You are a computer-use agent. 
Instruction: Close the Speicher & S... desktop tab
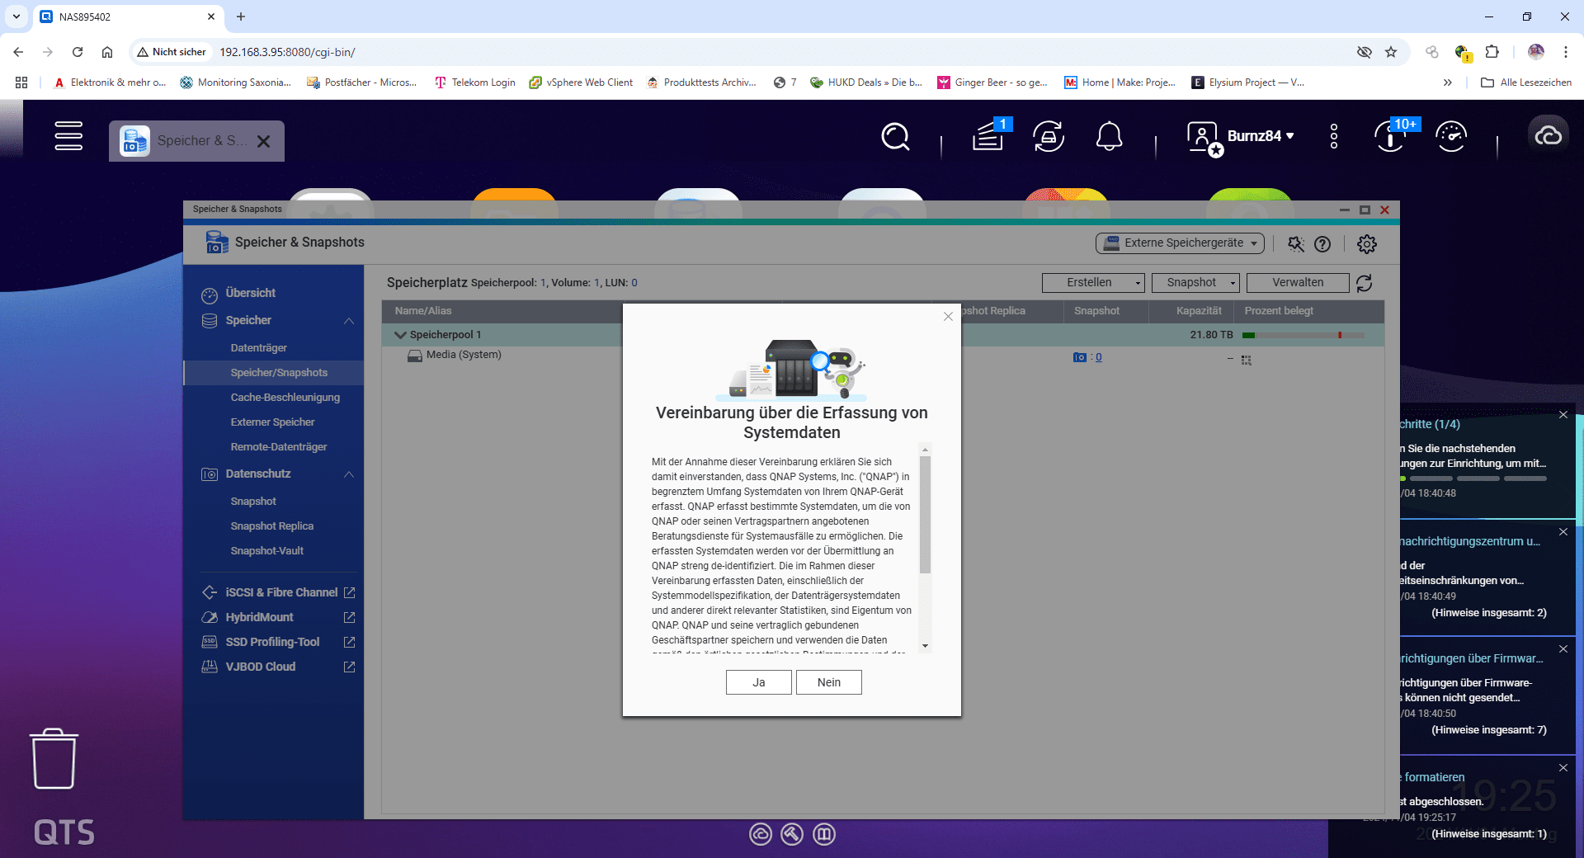coord(263,141)
